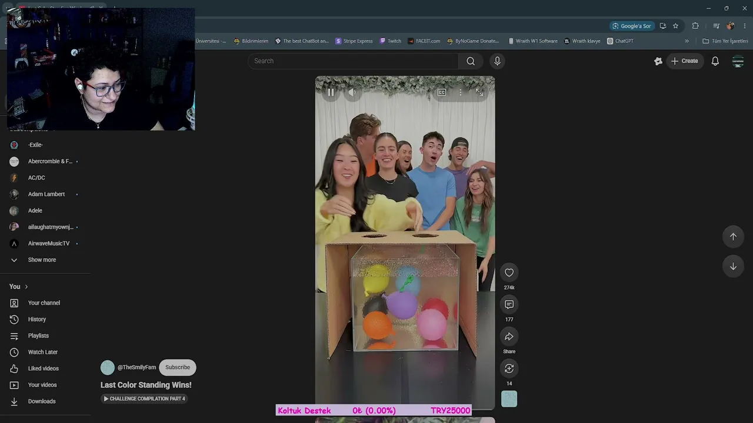Open YouTube notifications bell
Screen dimensions: 753x423
coord(715,61)
